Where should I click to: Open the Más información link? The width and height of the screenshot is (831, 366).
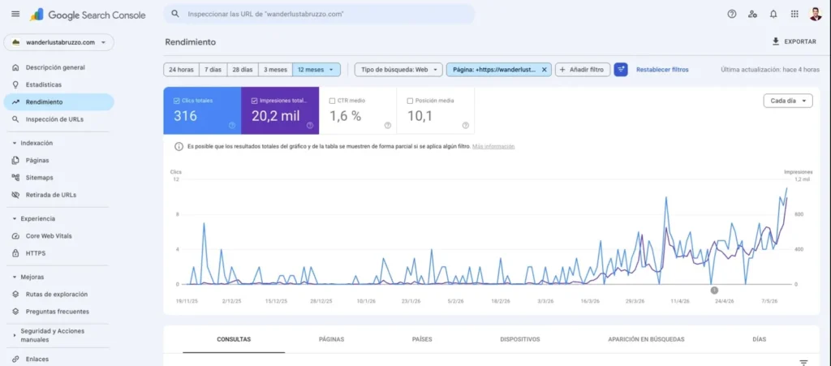[x=493, y=147]
